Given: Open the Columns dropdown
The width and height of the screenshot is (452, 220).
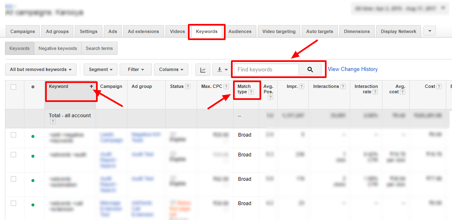Looking at the screenshot, I should (171, 70).
